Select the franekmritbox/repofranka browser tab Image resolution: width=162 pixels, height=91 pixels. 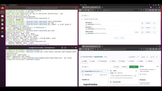tap(91, 47)
